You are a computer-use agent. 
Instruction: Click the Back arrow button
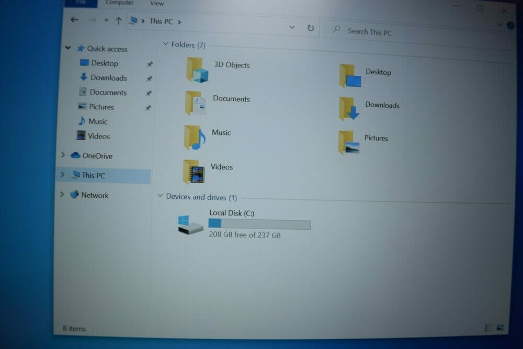(74, 20)
